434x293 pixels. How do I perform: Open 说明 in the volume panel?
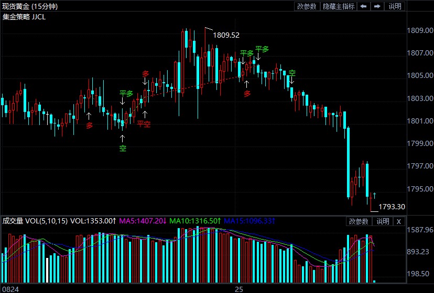[x=383, y=221]
